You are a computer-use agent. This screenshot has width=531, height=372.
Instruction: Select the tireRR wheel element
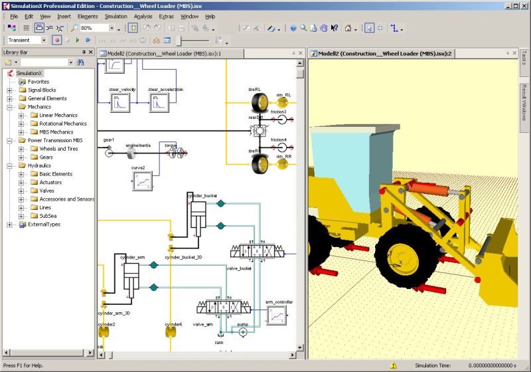[260, 164]
